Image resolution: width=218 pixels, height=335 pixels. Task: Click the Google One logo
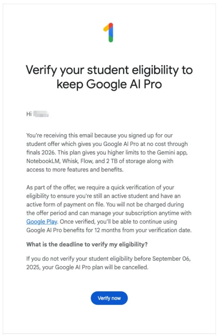[x=109, y=32]
